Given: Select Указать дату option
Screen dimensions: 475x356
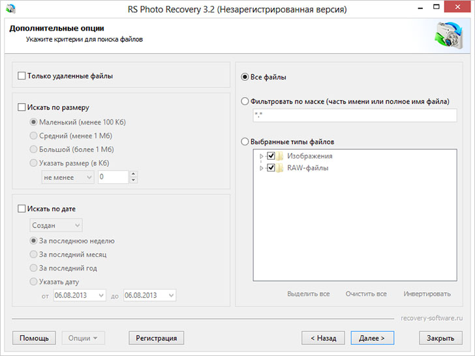Looking at the screenshot, I should (x=33, y=282).
